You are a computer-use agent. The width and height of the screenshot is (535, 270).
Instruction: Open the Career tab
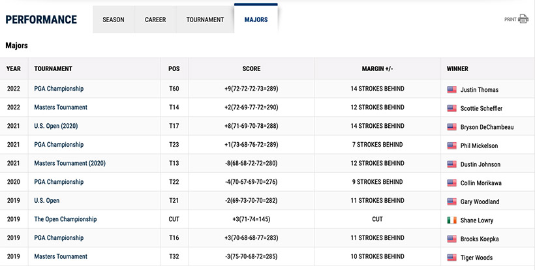click(x=155, y=20)
